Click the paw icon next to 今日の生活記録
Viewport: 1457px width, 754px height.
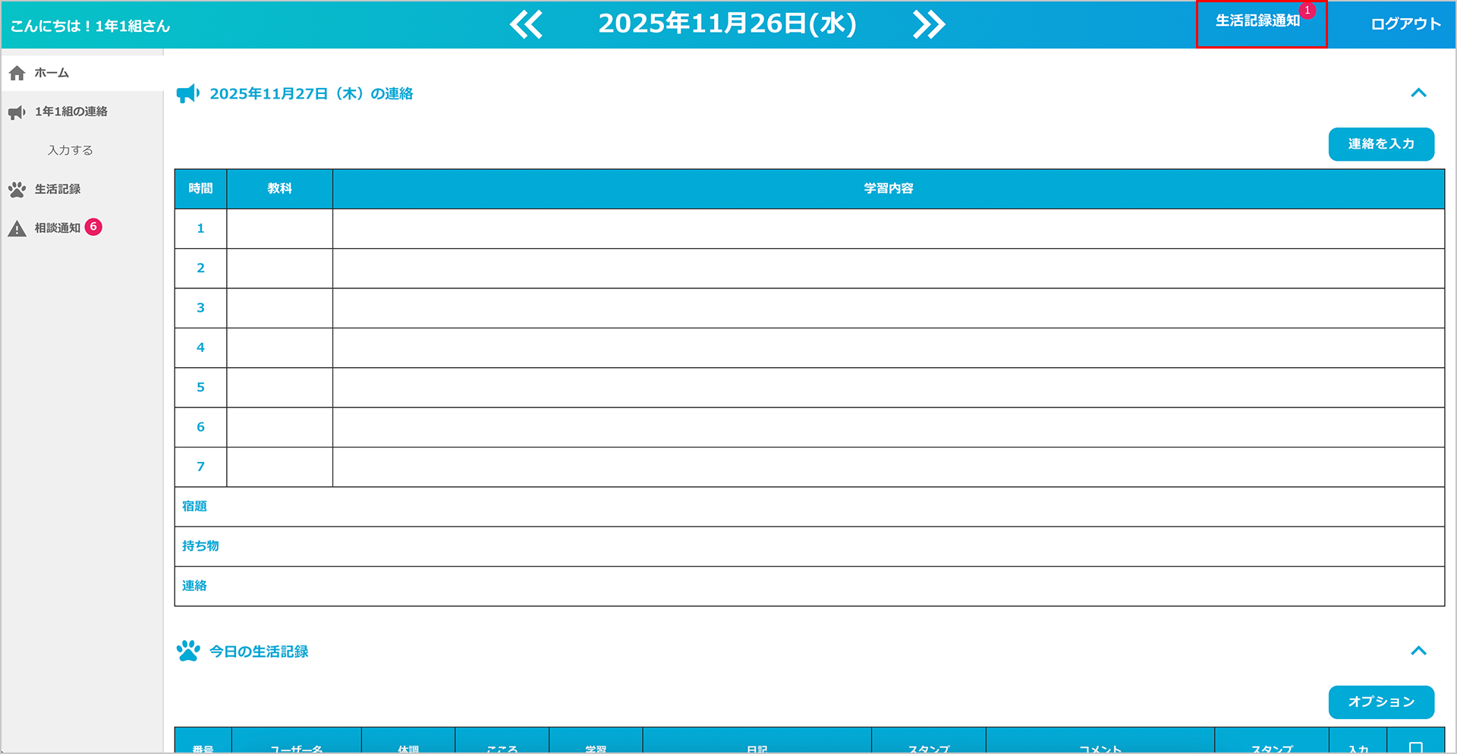187,651
